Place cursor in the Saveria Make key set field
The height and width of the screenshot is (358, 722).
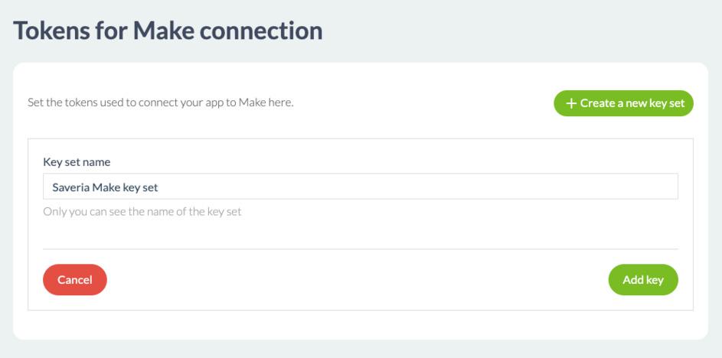pos(360,186)
